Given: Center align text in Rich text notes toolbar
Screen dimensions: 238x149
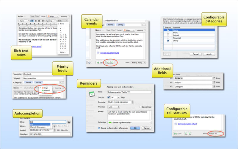Looking at the screenshot, I should pos(36,21).
